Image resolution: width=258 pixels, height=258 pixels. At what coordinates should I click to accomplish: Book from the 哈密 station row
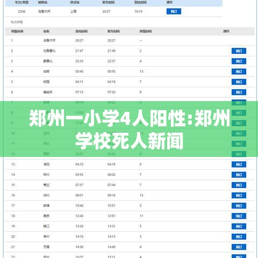point(239,71)
